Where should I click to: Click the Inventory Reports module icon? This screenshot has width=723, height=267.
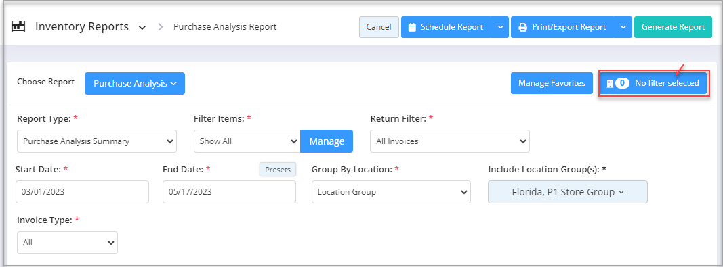click(x=18, y=26)
